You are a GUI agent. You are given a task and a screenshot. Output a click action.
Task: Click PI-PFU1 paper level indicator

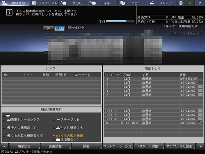[x=200, y=111]
